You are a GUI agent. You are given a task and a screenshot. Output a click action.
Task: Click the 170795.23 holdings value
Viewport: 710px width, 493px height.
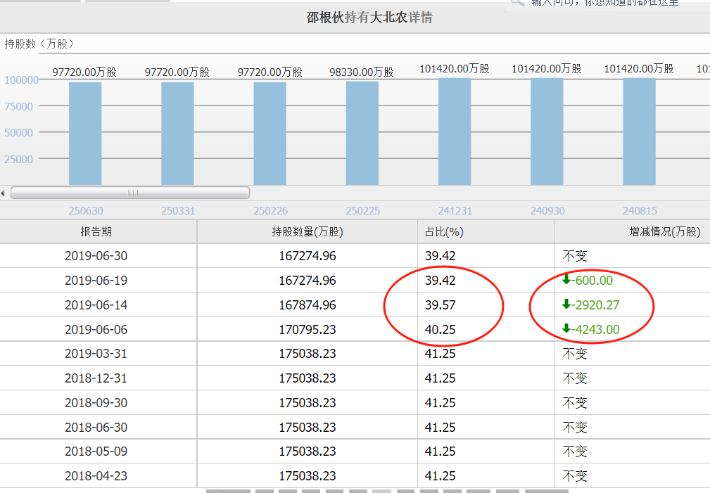tap(308, 330)
